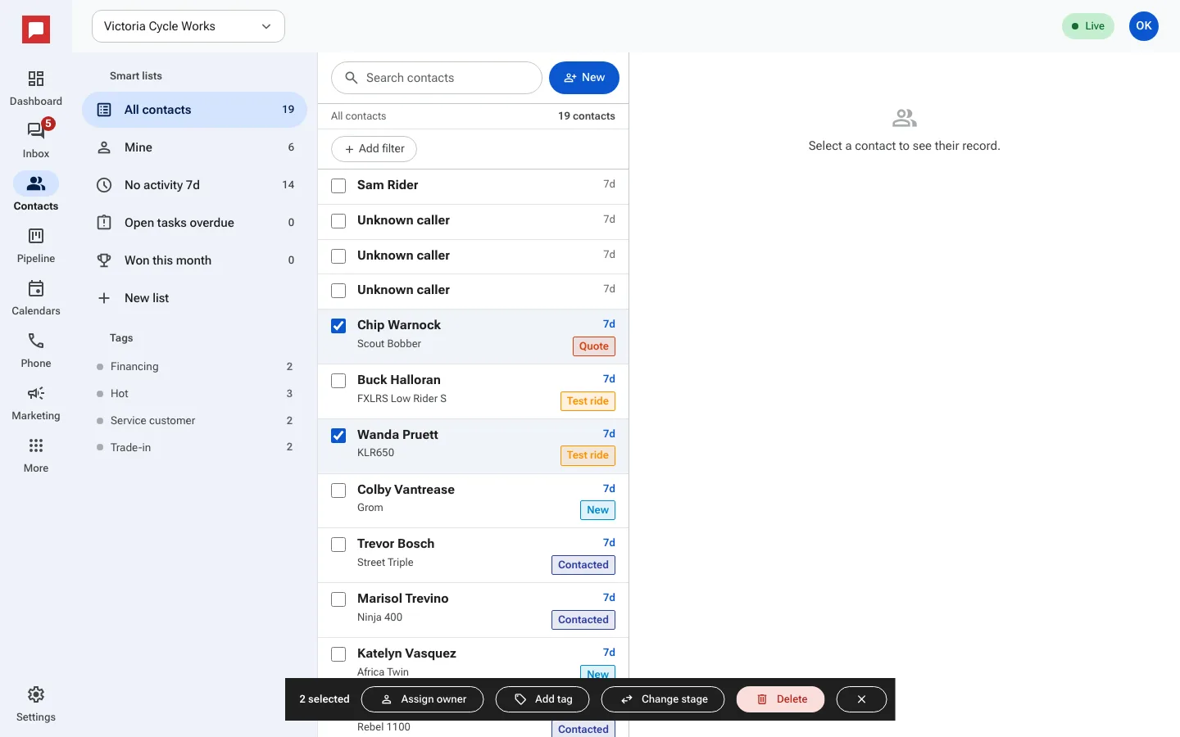The height and width of the screenshot is (737, 1180).
Task: Switch to the Contacts nav item
Action: [36, 193]
